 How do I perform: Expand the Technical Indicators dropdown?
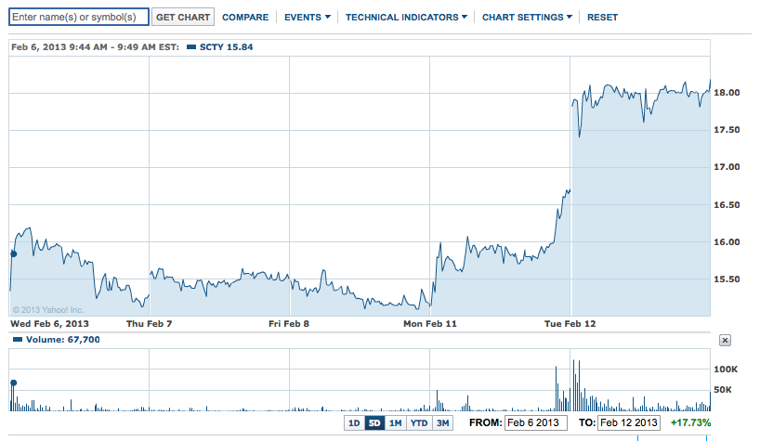pyautogui.click(x=407, y=18)
